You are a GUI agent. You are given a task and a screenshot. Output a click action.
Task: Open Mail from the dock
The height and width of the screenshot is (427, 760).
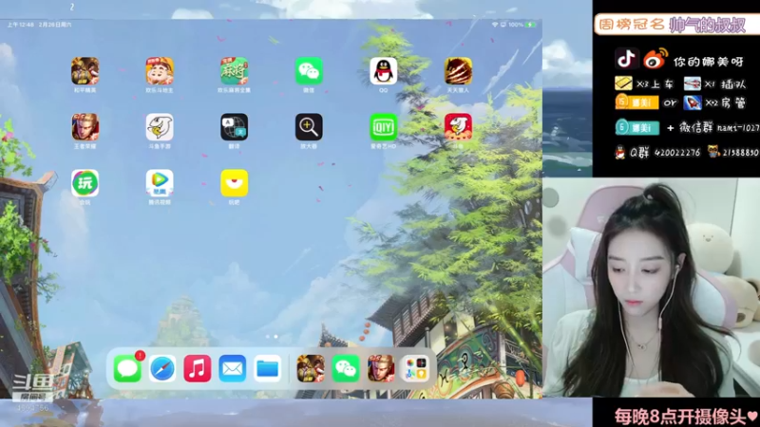(232, 368)
